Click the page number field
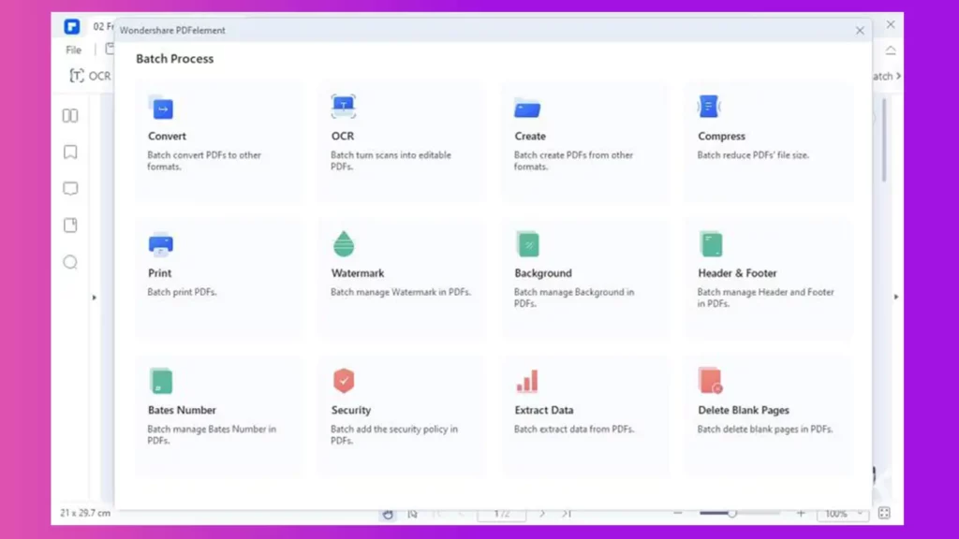The width and height of the screenshot is (959, 539). click(502, 514)
